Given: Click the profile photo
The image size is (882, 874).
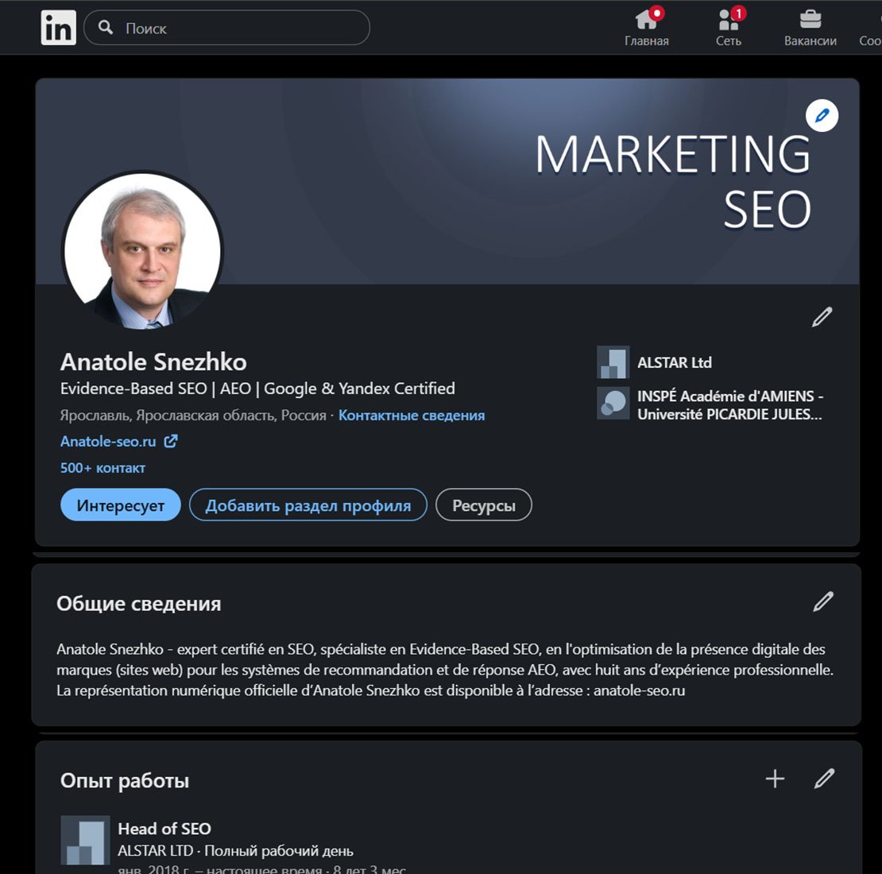Looking at the screenshot, I should click(142, 251).
